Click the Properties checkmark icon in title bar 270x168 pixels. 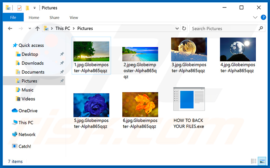click(19, 8)
